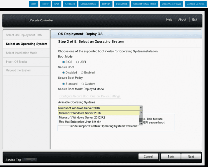The width and height of the screenshot is (208, 167).
Task: Click OS list scroll down arrow
Action: point(141,124)
